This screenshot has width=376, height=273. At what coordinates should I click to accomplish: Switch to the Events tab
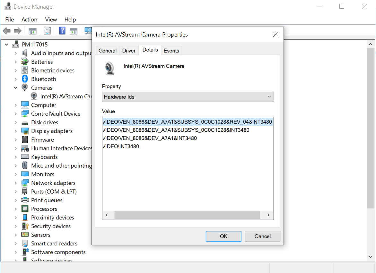[171, 51]
